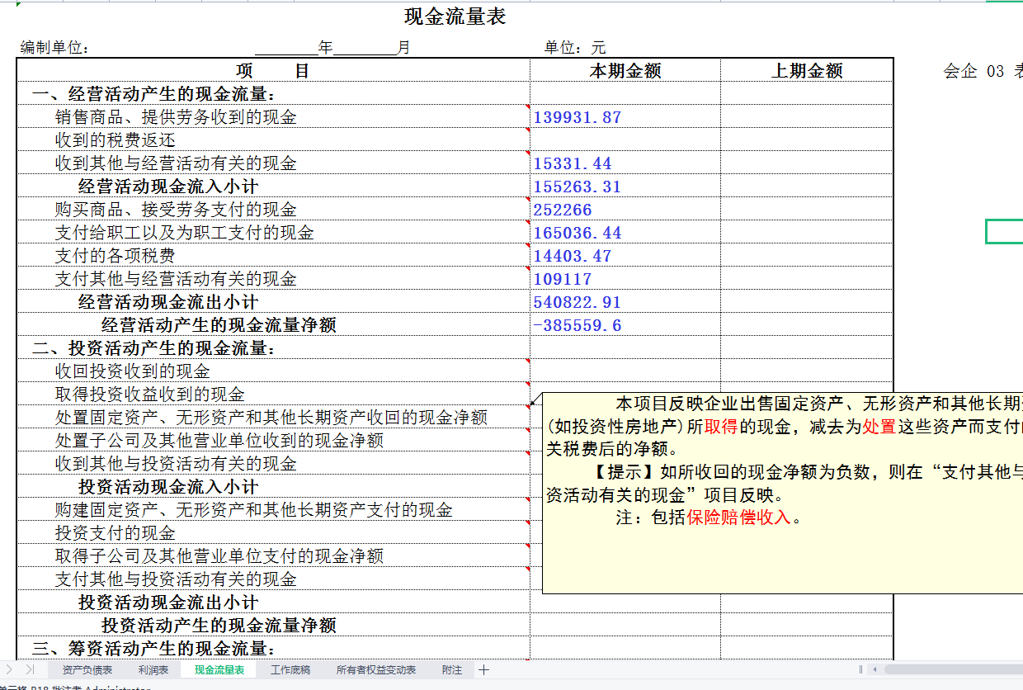
Task: Click the next-sheet navigation arrow
Action: click(x=9, y=669)
